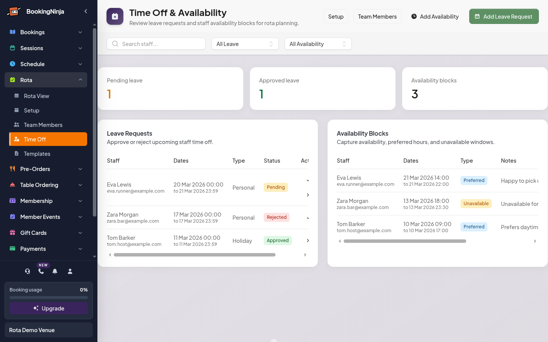Click the Rota checkmark icon
This screenshot has width=548, height=342.
(x=13, y=80)
